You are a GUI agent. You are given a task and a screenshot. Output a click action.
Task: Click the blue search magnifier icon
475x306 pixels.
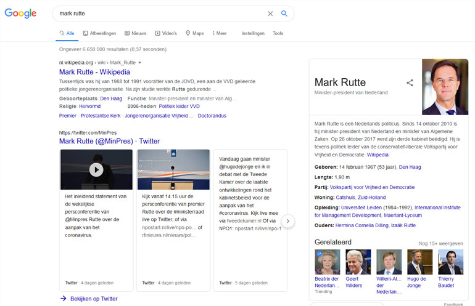[x=284, y=14]
